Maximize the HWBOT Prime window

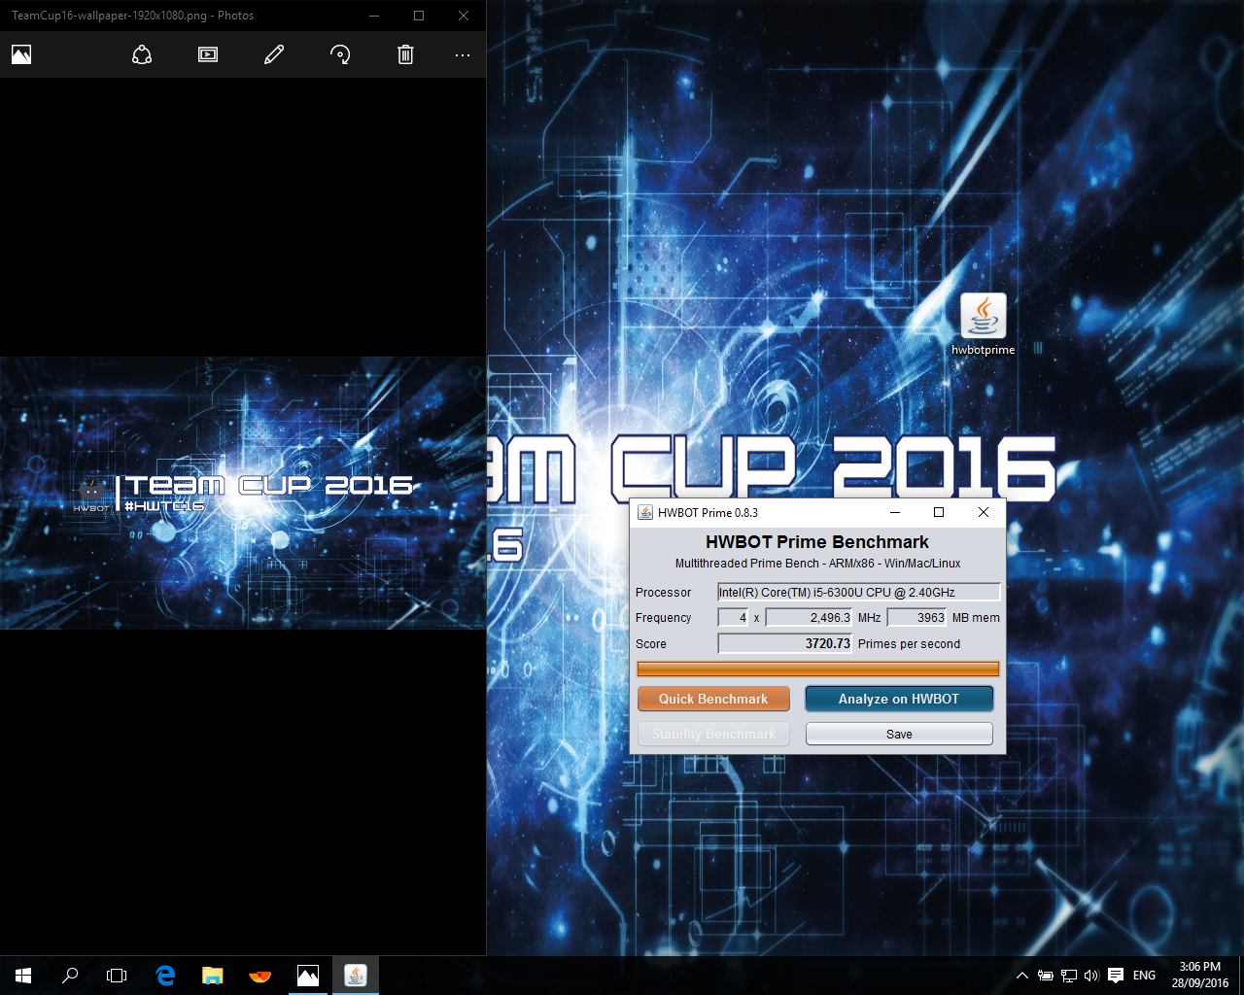pyautogui.click(x=939, y=512)
